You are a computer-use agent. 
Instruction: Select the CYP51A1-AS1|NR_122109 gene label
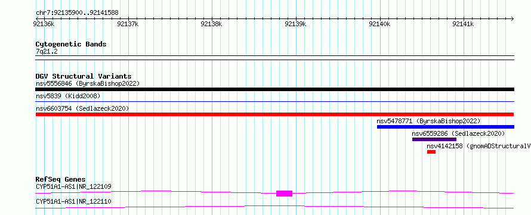[x=73, y=186]
